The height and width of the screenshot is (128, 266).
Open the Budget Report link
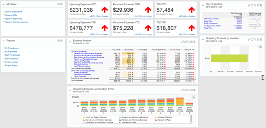11,65
